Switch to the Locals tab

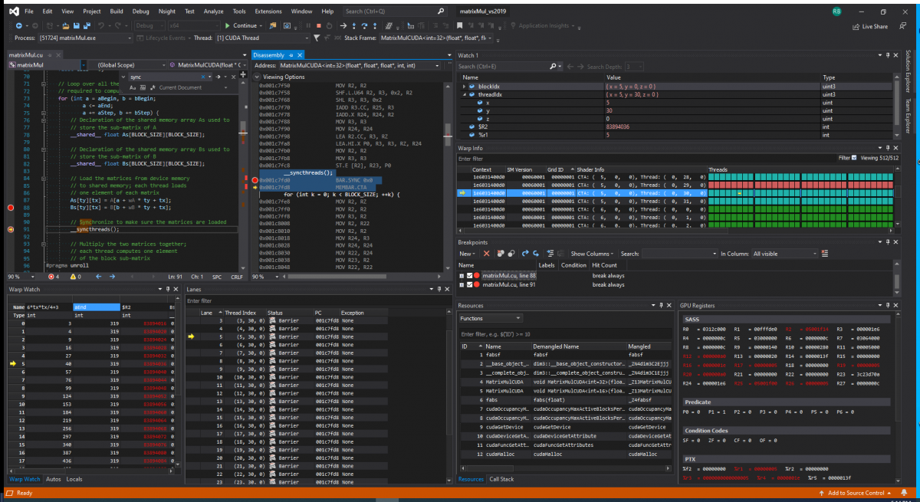tap(74, 479)
